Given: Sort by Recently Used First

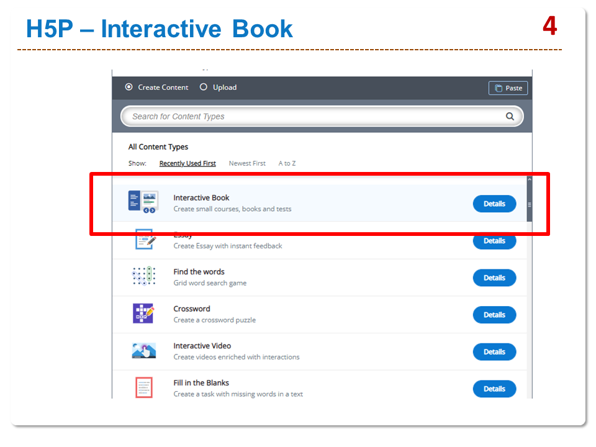Looking at the screenshot, I should (x=187, y=163).
